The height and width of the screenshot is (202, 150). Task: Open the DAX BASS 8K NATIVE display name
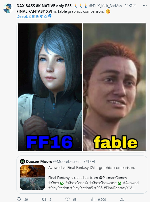[44, 6]
